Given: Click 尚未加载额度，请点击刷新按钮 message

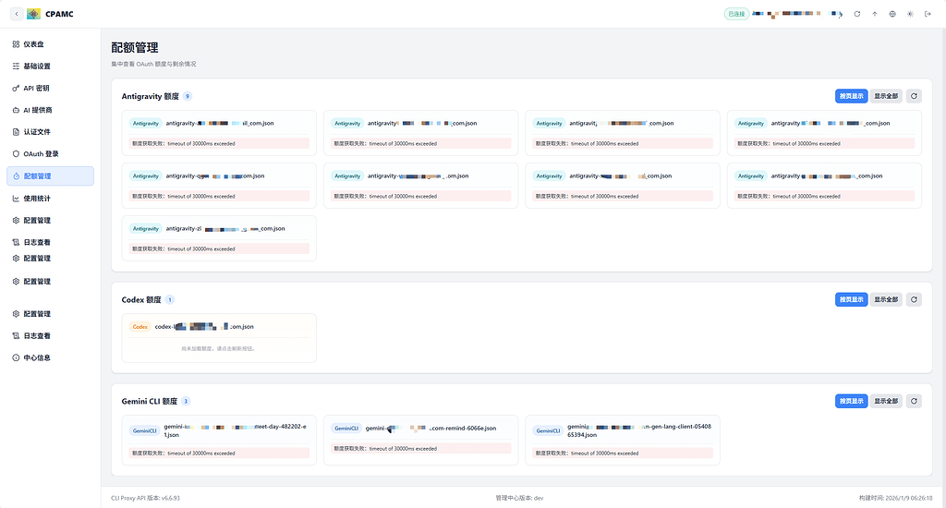Looking at the screenshot, I should pos(218,348).
